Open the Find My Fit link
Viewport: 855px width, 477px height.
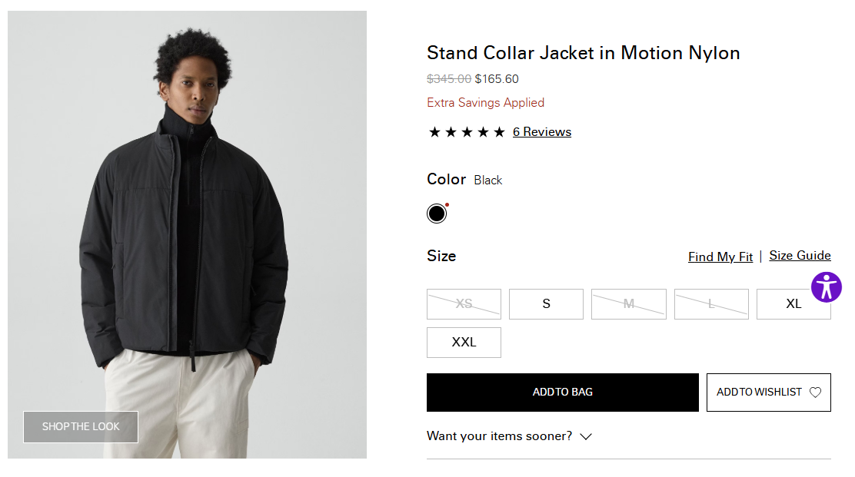coord(720,257)
